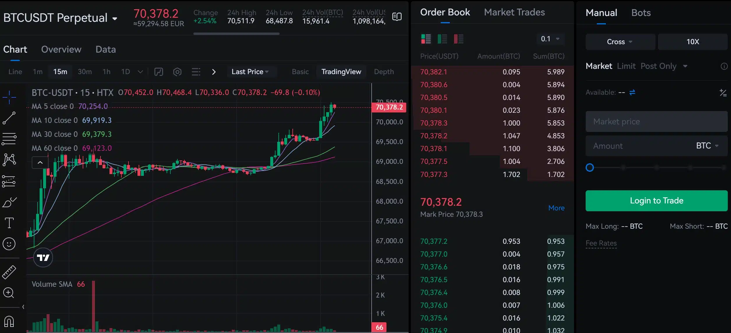731x333 pixels.
Task: Open the BTCUSDT Perpetual contract selector
Action: pos(60,17)
